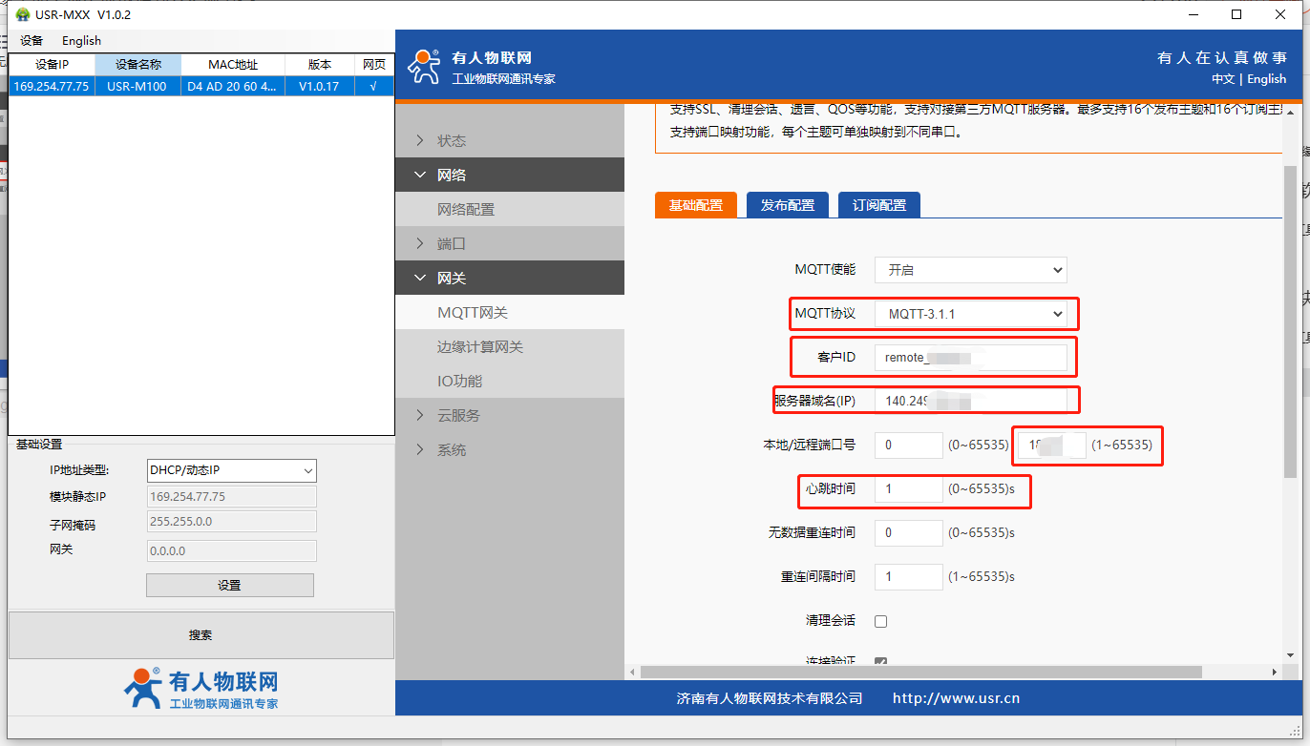Click the 网关 field showing 0.0.0.0

[x=231, y=550]
